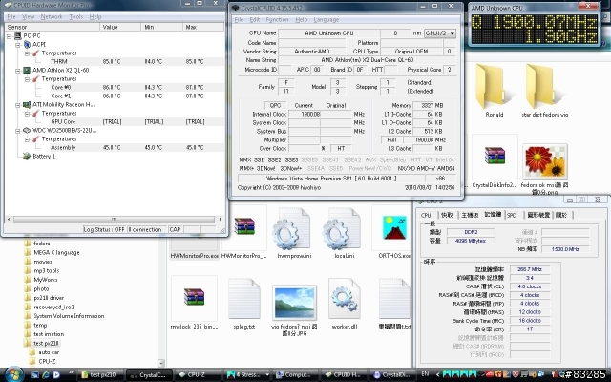This screenshot has width=611, height=382.
Task: Switch to 4 Stress taskbar button
Action: (x=247, y=375)
